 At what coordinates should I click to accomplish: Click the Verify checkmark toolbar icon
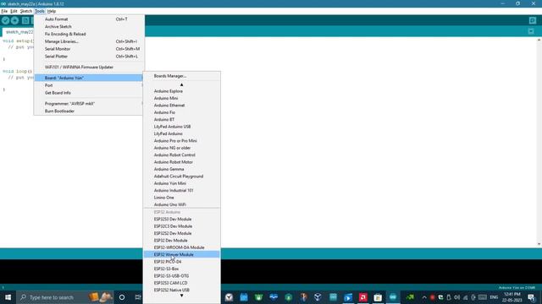click(x=6, y=20)
